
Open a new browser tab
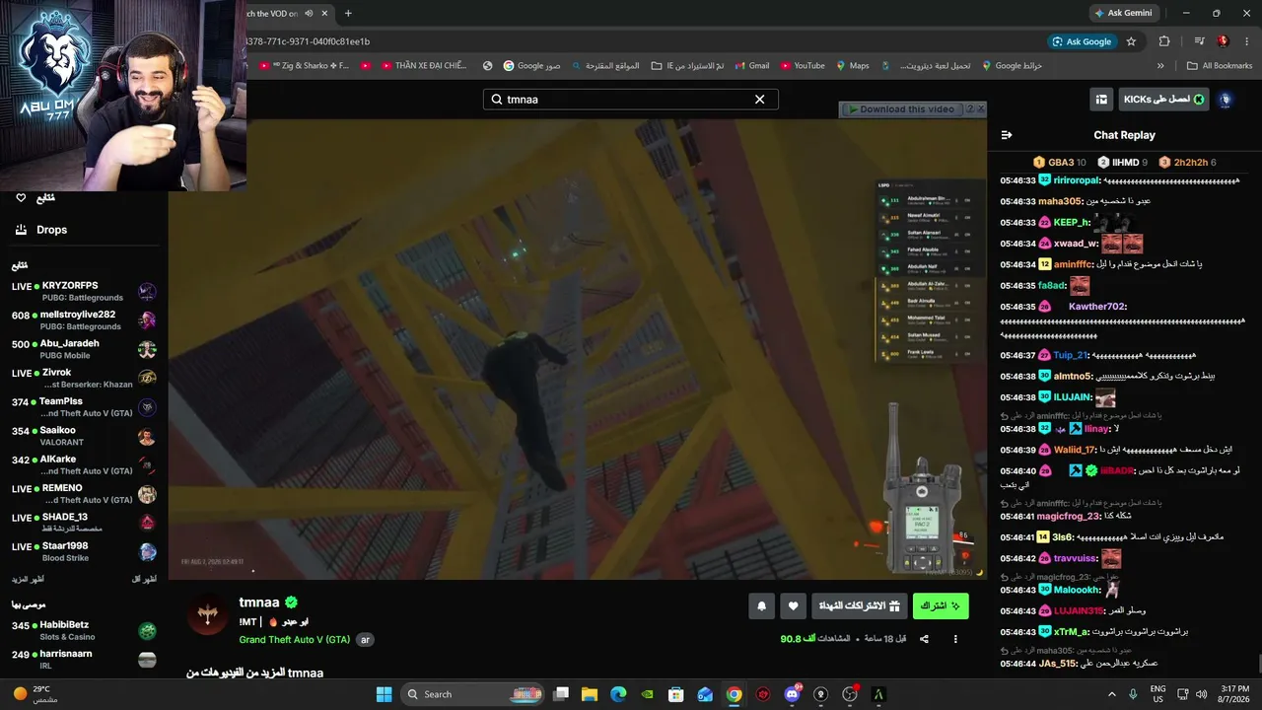point(348,13)
